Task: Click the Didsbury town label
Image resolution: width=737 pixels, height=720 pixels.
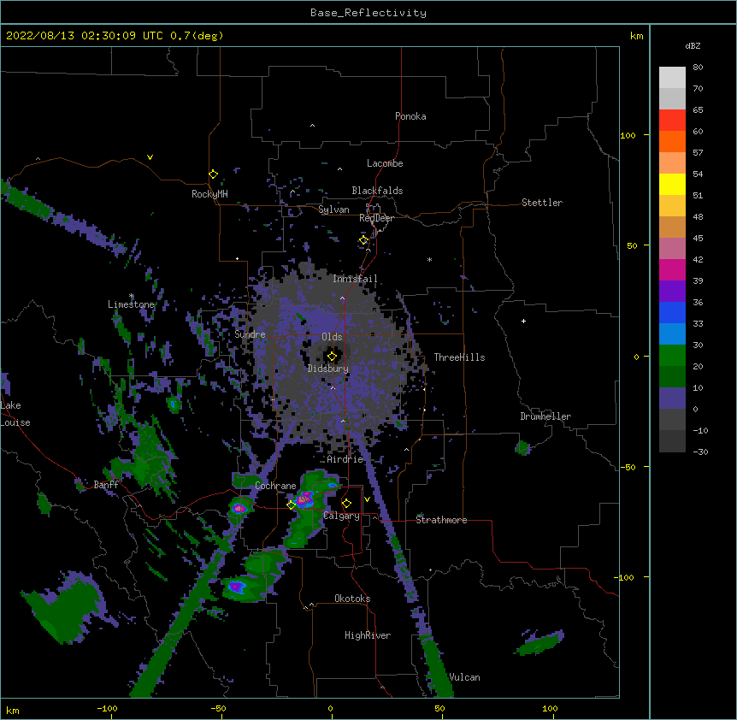Action: pyautogui.click(x=328, y=369)
